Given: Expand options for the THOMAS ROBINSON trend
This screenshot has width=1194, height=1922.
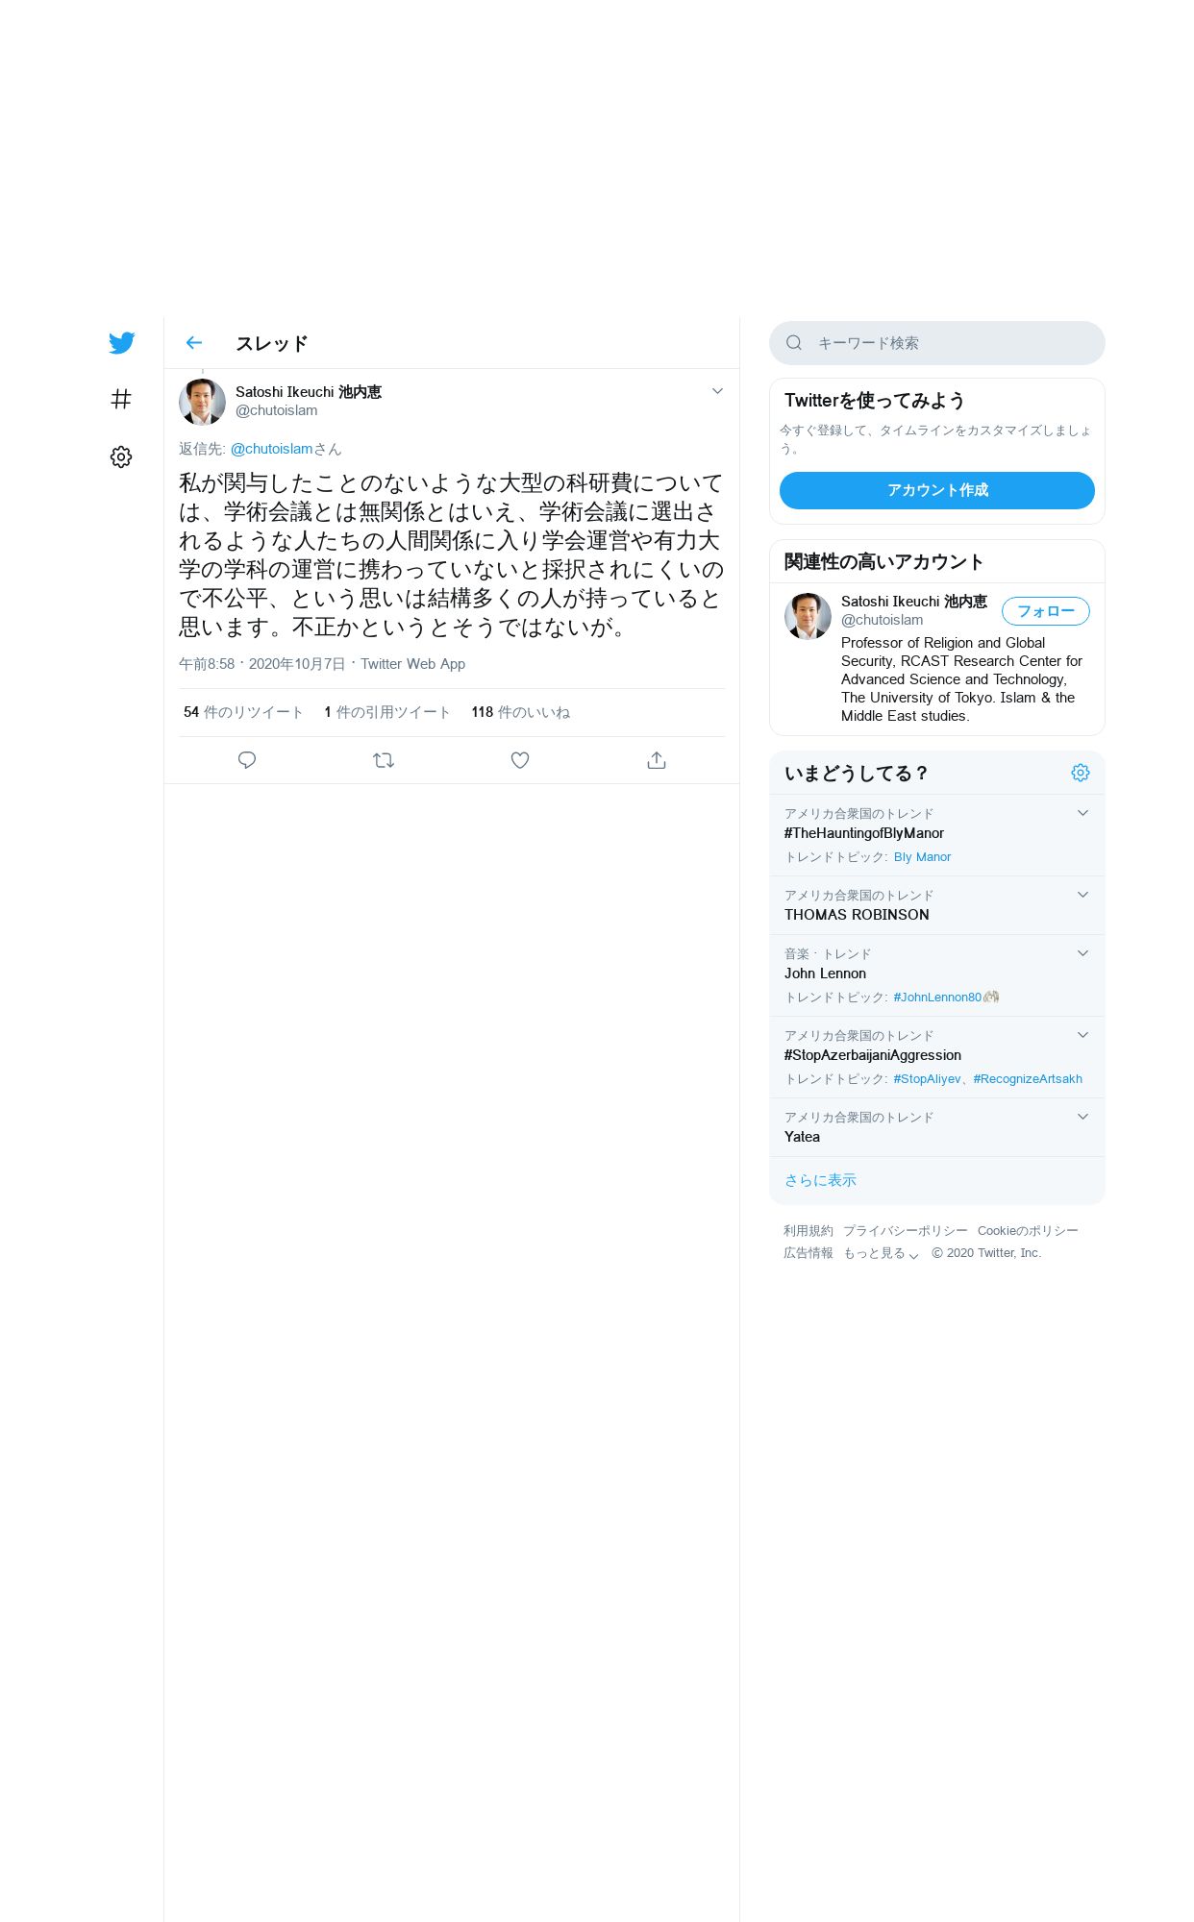Looking at the screenshot, I should tap(1083, 895).
